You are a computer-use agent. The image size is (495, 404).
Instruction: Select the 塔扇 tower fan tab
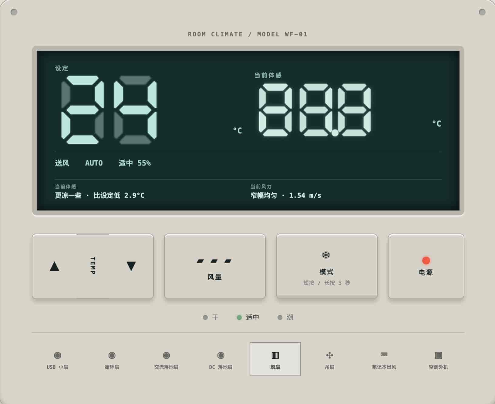tap(275, 359)
